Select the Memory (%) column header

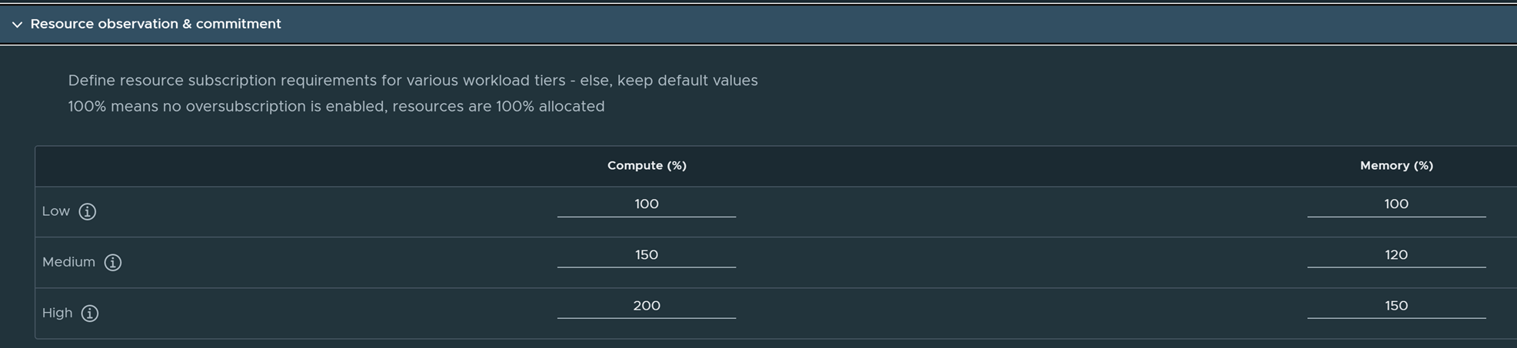[x=1396, y=165]
